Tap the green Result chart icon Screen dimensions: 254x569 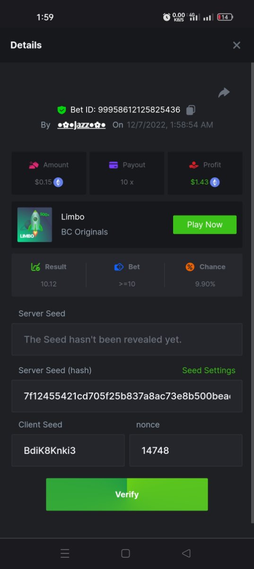(35, 267)
